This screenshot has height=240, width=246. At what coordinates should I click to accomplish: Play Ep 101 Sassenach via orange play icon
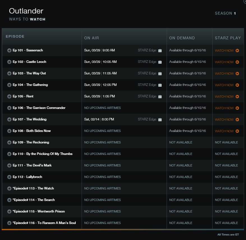pos(237,51)
